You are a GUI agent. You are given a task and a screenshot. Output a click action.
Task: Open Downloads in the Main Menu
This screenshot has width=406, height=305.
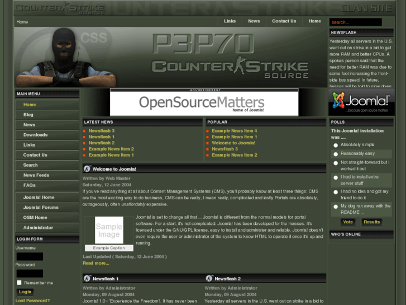(x=47, y=135)
